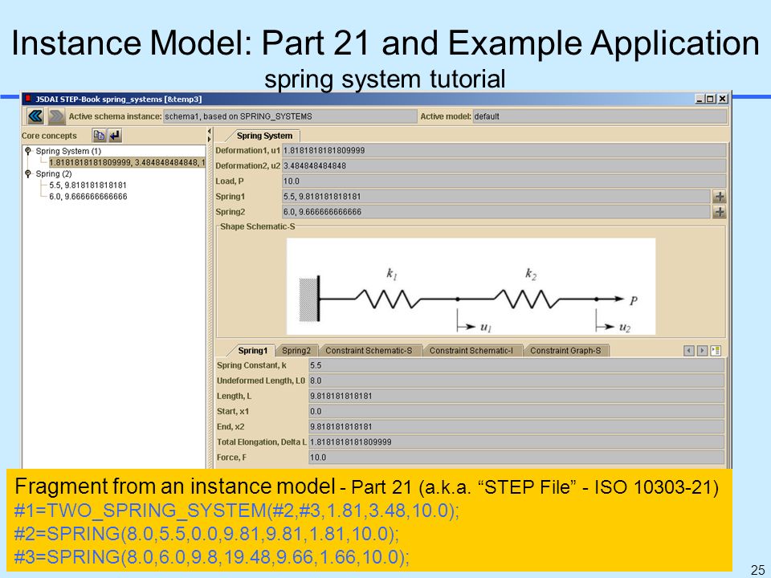
Task: Click the red JSDAI title bar icon
Action: 29,99
